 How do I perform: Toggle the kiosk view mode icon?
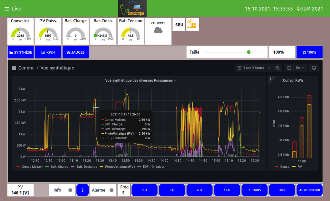coord(314,68)
